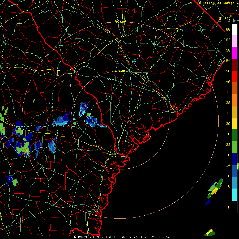The height and width of the screenshot is (239, 239).
Task: Click the TOPS legend heading
Action: click(233, 16)
